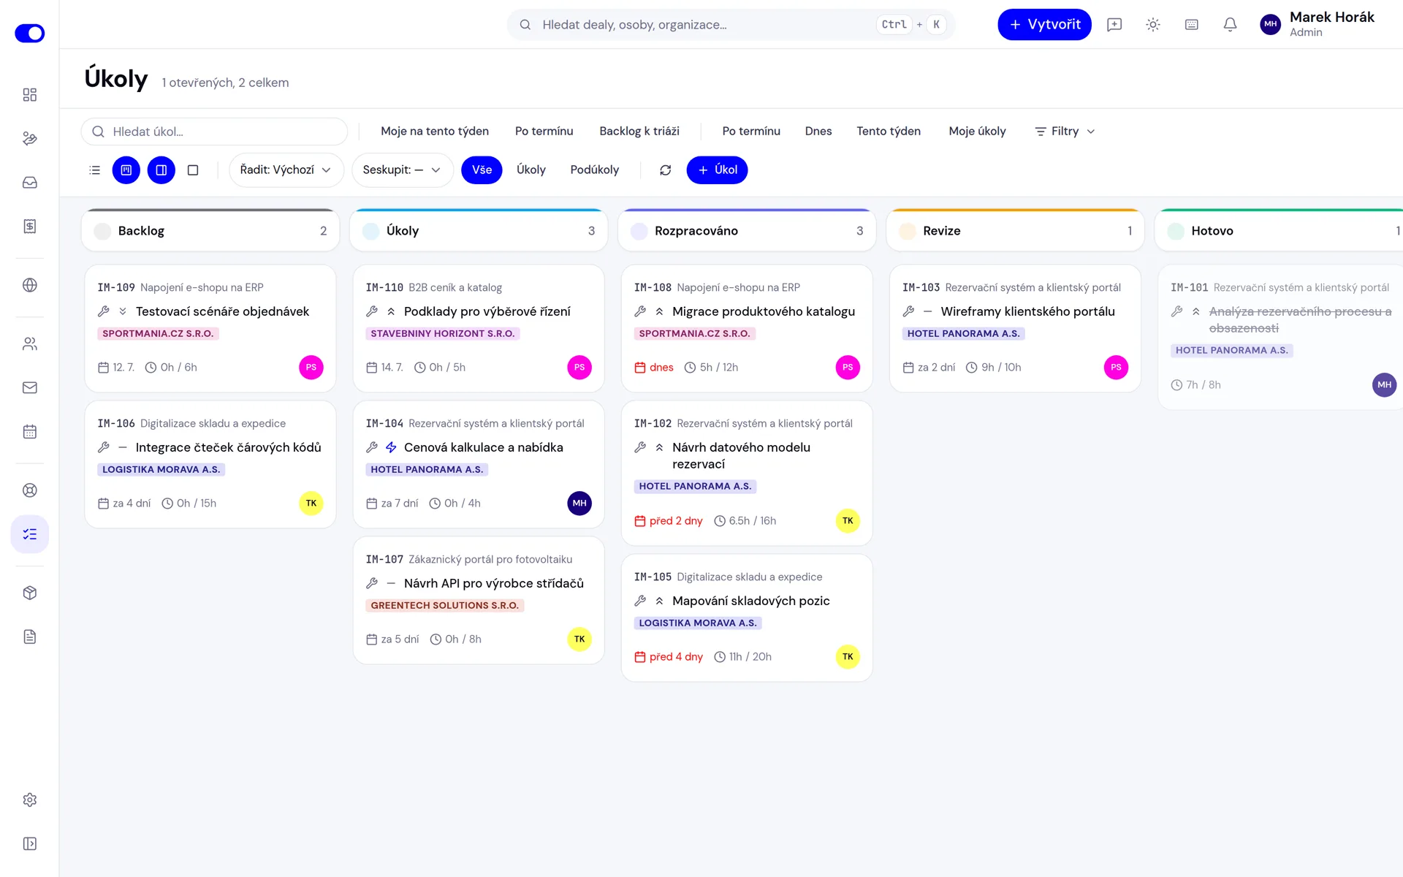Open the package box icon in sidebar
The image size is (1403, 877).
click(29, 593)
